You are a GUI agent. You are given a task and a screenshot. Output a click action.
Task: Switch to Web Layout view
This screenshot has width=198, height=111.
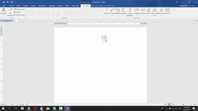pyautogui.click(x=174, y=105)
